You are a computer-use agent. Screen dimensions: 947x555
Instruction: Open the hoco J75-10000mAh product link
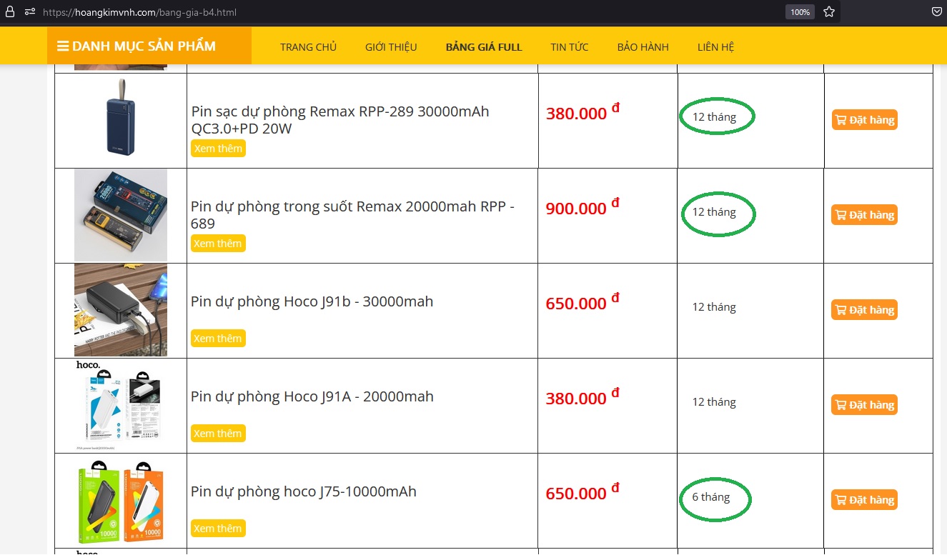[303, 491]
